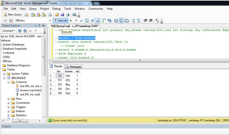Switch to the Messages tab

coord(73,67)
